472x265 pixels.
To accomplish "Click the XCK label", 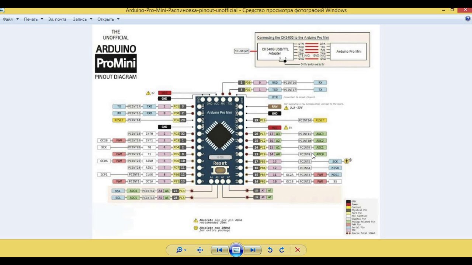I will point(104,147).
